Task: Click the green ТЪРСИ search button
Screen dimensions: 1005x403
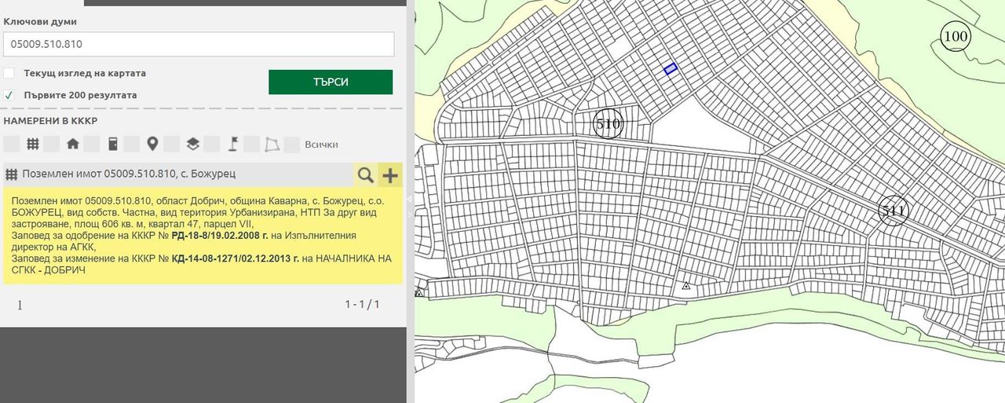Action: [331, 82]
